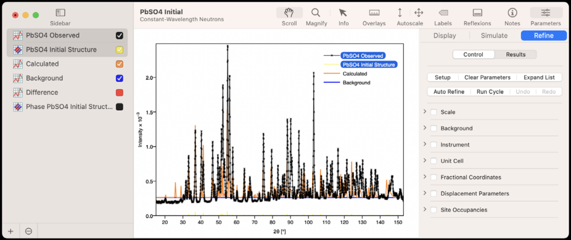The height and width of the screenshot is (240, 571).
Task: Select the Scroll hand tool
Action: coord(289,13)
